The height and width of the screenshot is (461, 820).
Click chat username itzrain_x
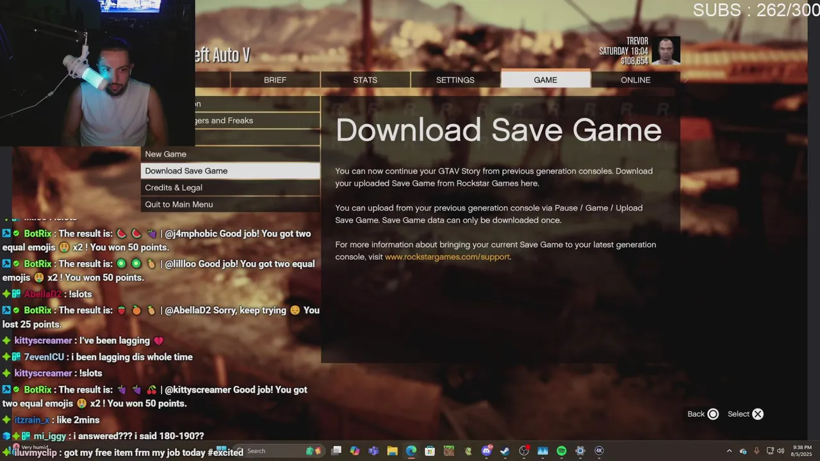(x=32, y=420)
